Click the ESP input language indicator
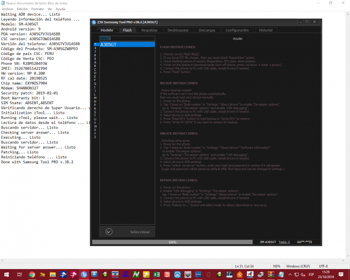Viewport: 350px width, 280px height. coord(311,274)
